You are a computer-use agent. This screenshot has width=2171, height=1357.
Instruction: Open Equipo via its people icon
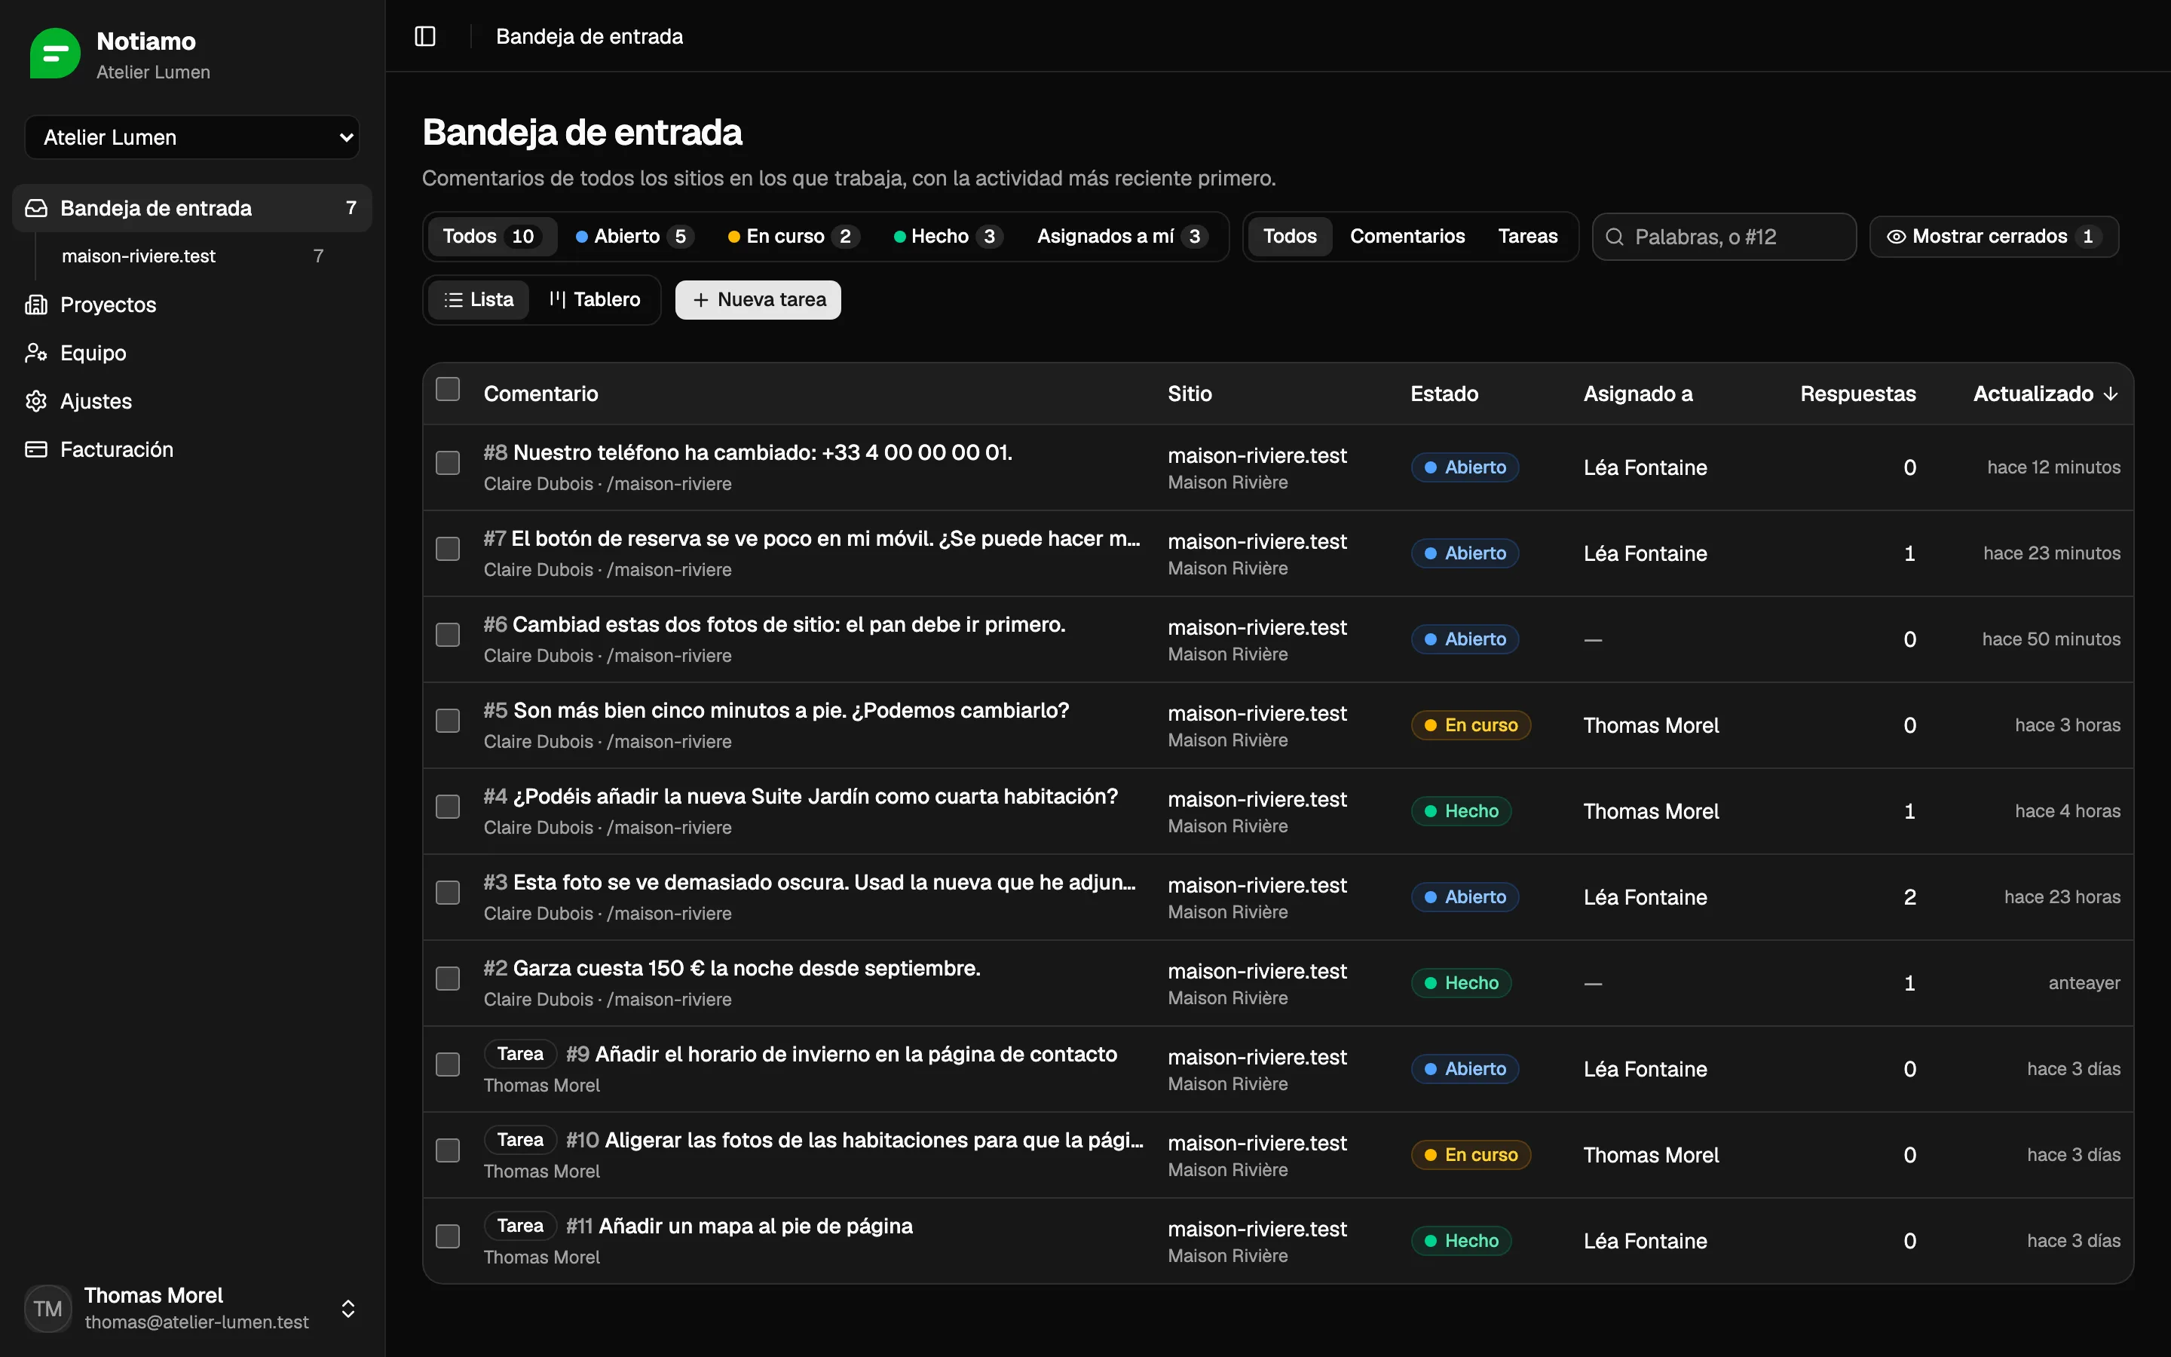[36, 353]
